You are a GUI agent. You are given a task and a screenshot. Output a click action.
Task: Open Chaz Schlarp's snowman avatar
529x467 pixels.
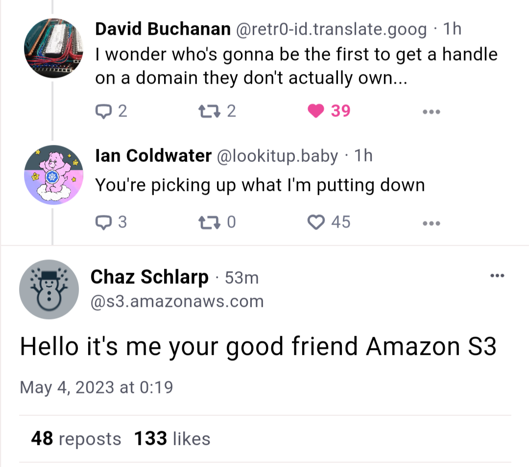click(x=49, y=289)
